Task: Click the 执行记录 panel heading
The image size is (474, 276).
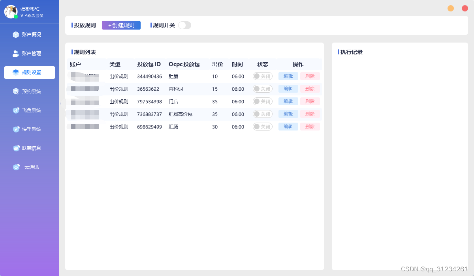Action: pos(352,52)
